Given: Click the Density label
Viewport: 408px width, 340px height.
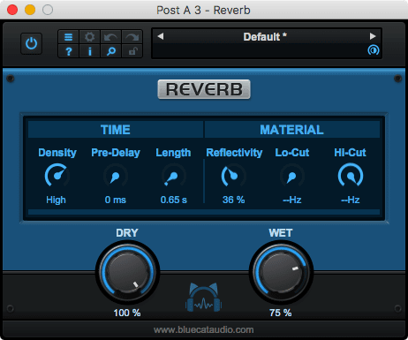Looking at the screenshot, I should [x=57, y=153].
